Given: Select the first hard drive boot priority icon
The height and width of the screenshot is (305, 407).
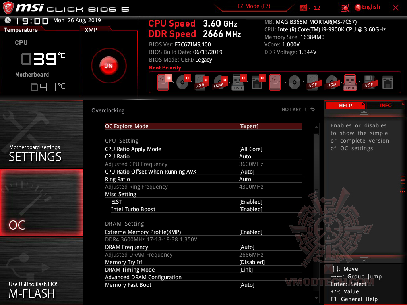Looking at the screenshot, I should 164,81.
